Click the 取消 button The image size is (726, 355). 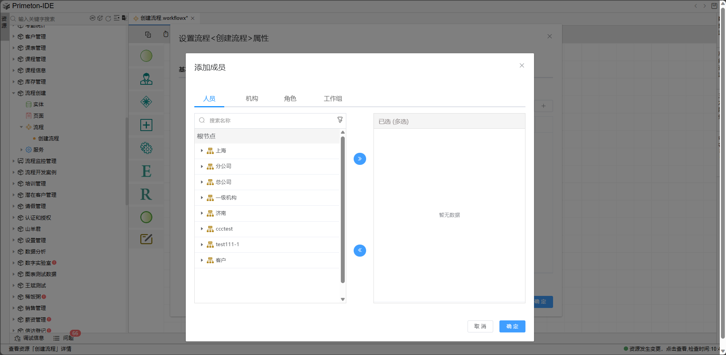coord(480,327)
